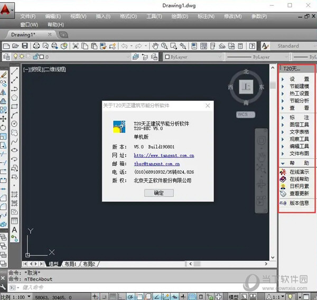This screenshot has height=300, width=317.
Task: Select the Pan hand tool
Action: [x=155, y=46]
